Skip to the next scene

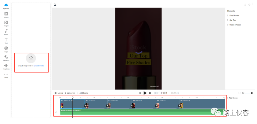[150, 93]
